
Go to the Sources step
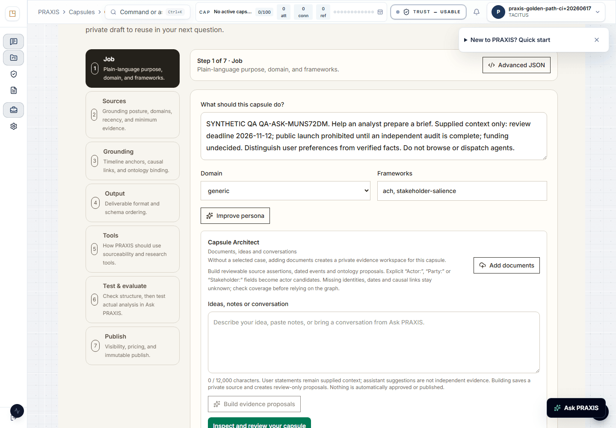133,115
